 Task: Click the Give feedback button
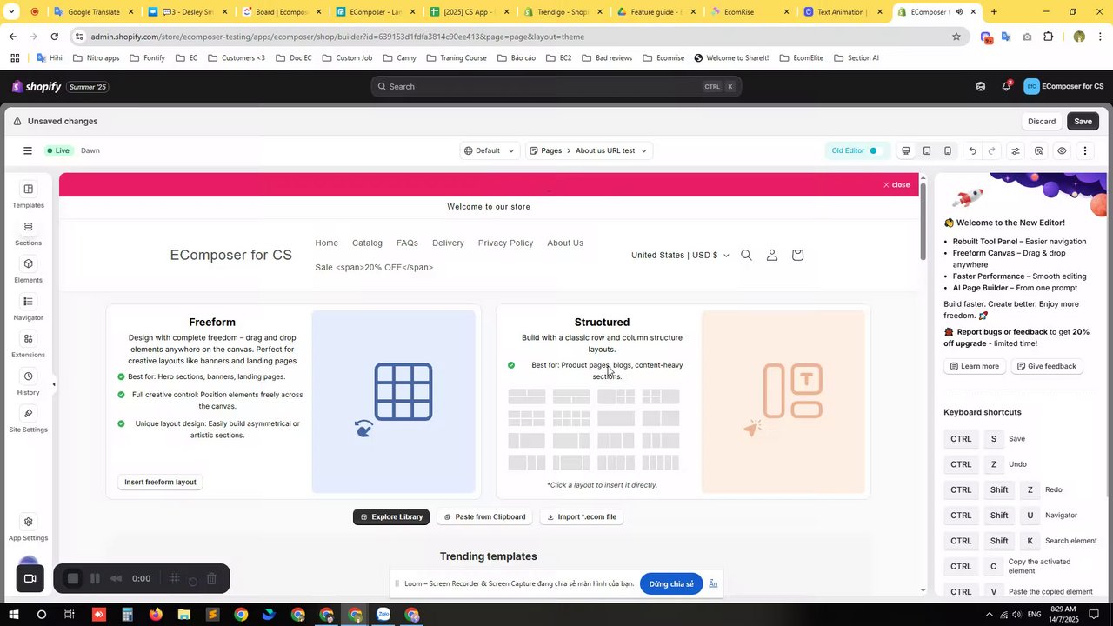[1046, 366]
